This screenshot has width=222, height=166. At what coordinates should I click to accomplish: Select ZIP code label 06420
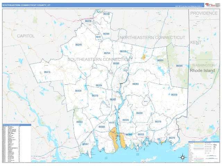pyautogui.click(x=78, y=91)
